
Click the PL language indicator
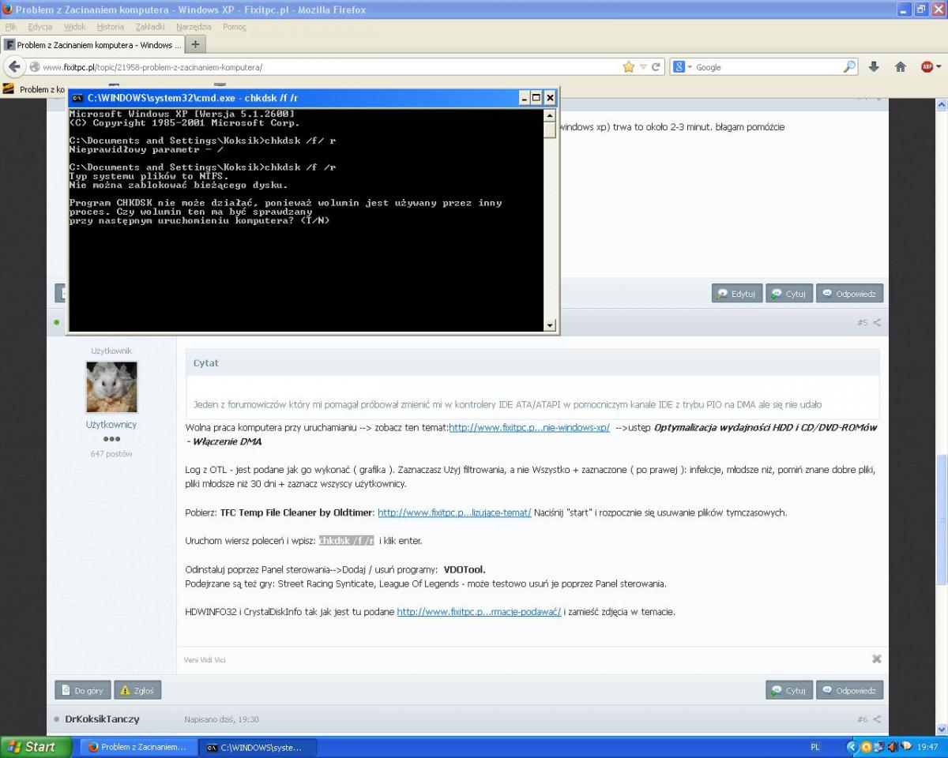point(814,746)
